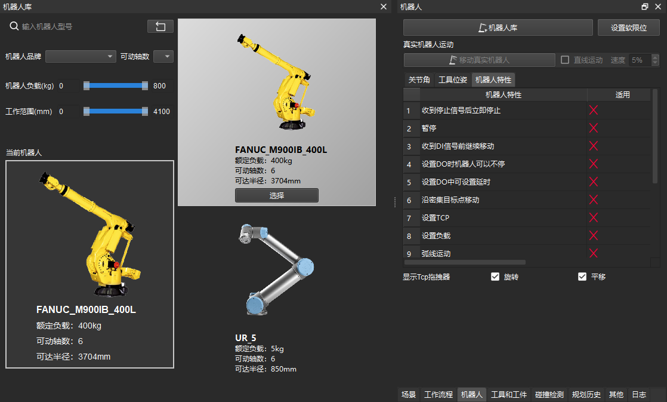Image resolution: width=667 pixels, height=402 pixels.
Task: Open the 碰撞检测 bottom tab
Action: [x=549, y=395]
